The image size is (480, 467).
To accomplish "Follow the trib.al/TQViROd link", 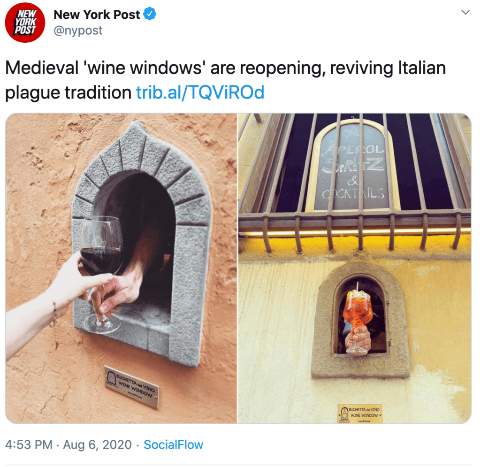I will [200, 92].
